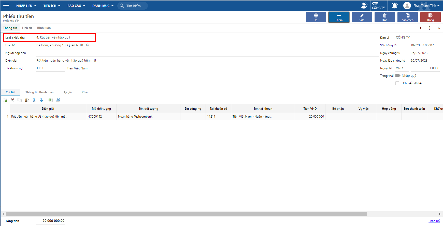Click the Phân bổ link
The image size is (443, 226).
pyautogui.click(x=434, y=221)
